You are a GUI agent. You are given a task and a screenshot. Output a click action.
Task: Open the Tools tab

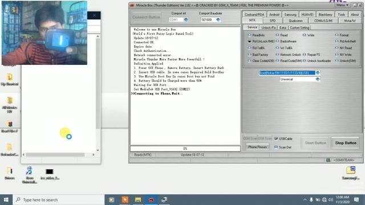pyautogui.click(x=342, y=15)
